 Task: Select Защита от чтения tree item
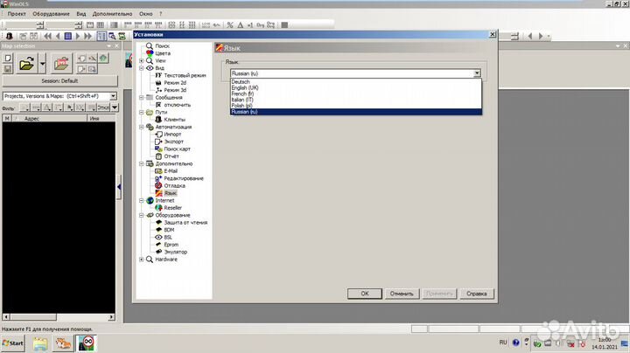pyautogui.click(x=185, y=222)
